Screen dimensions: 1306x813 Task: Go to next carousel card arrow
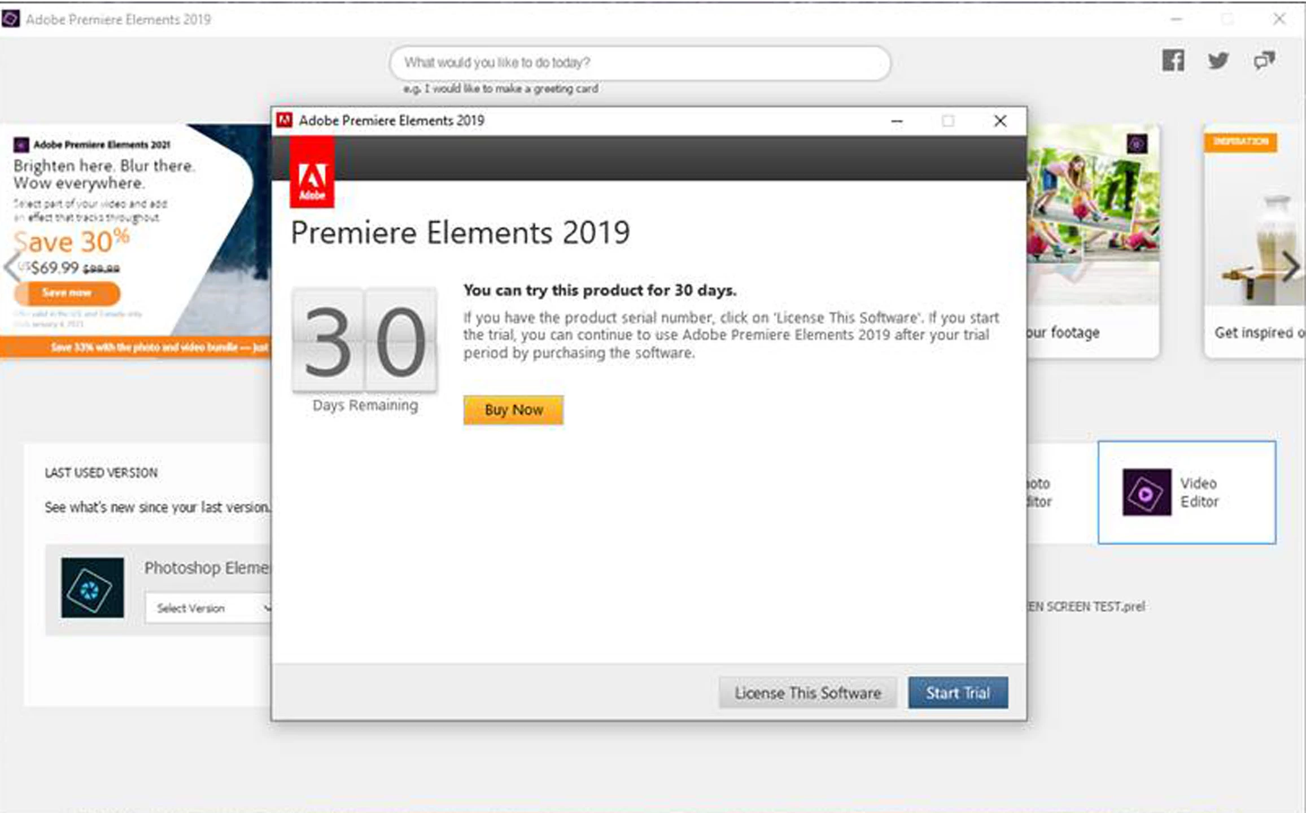[1290, 266]
